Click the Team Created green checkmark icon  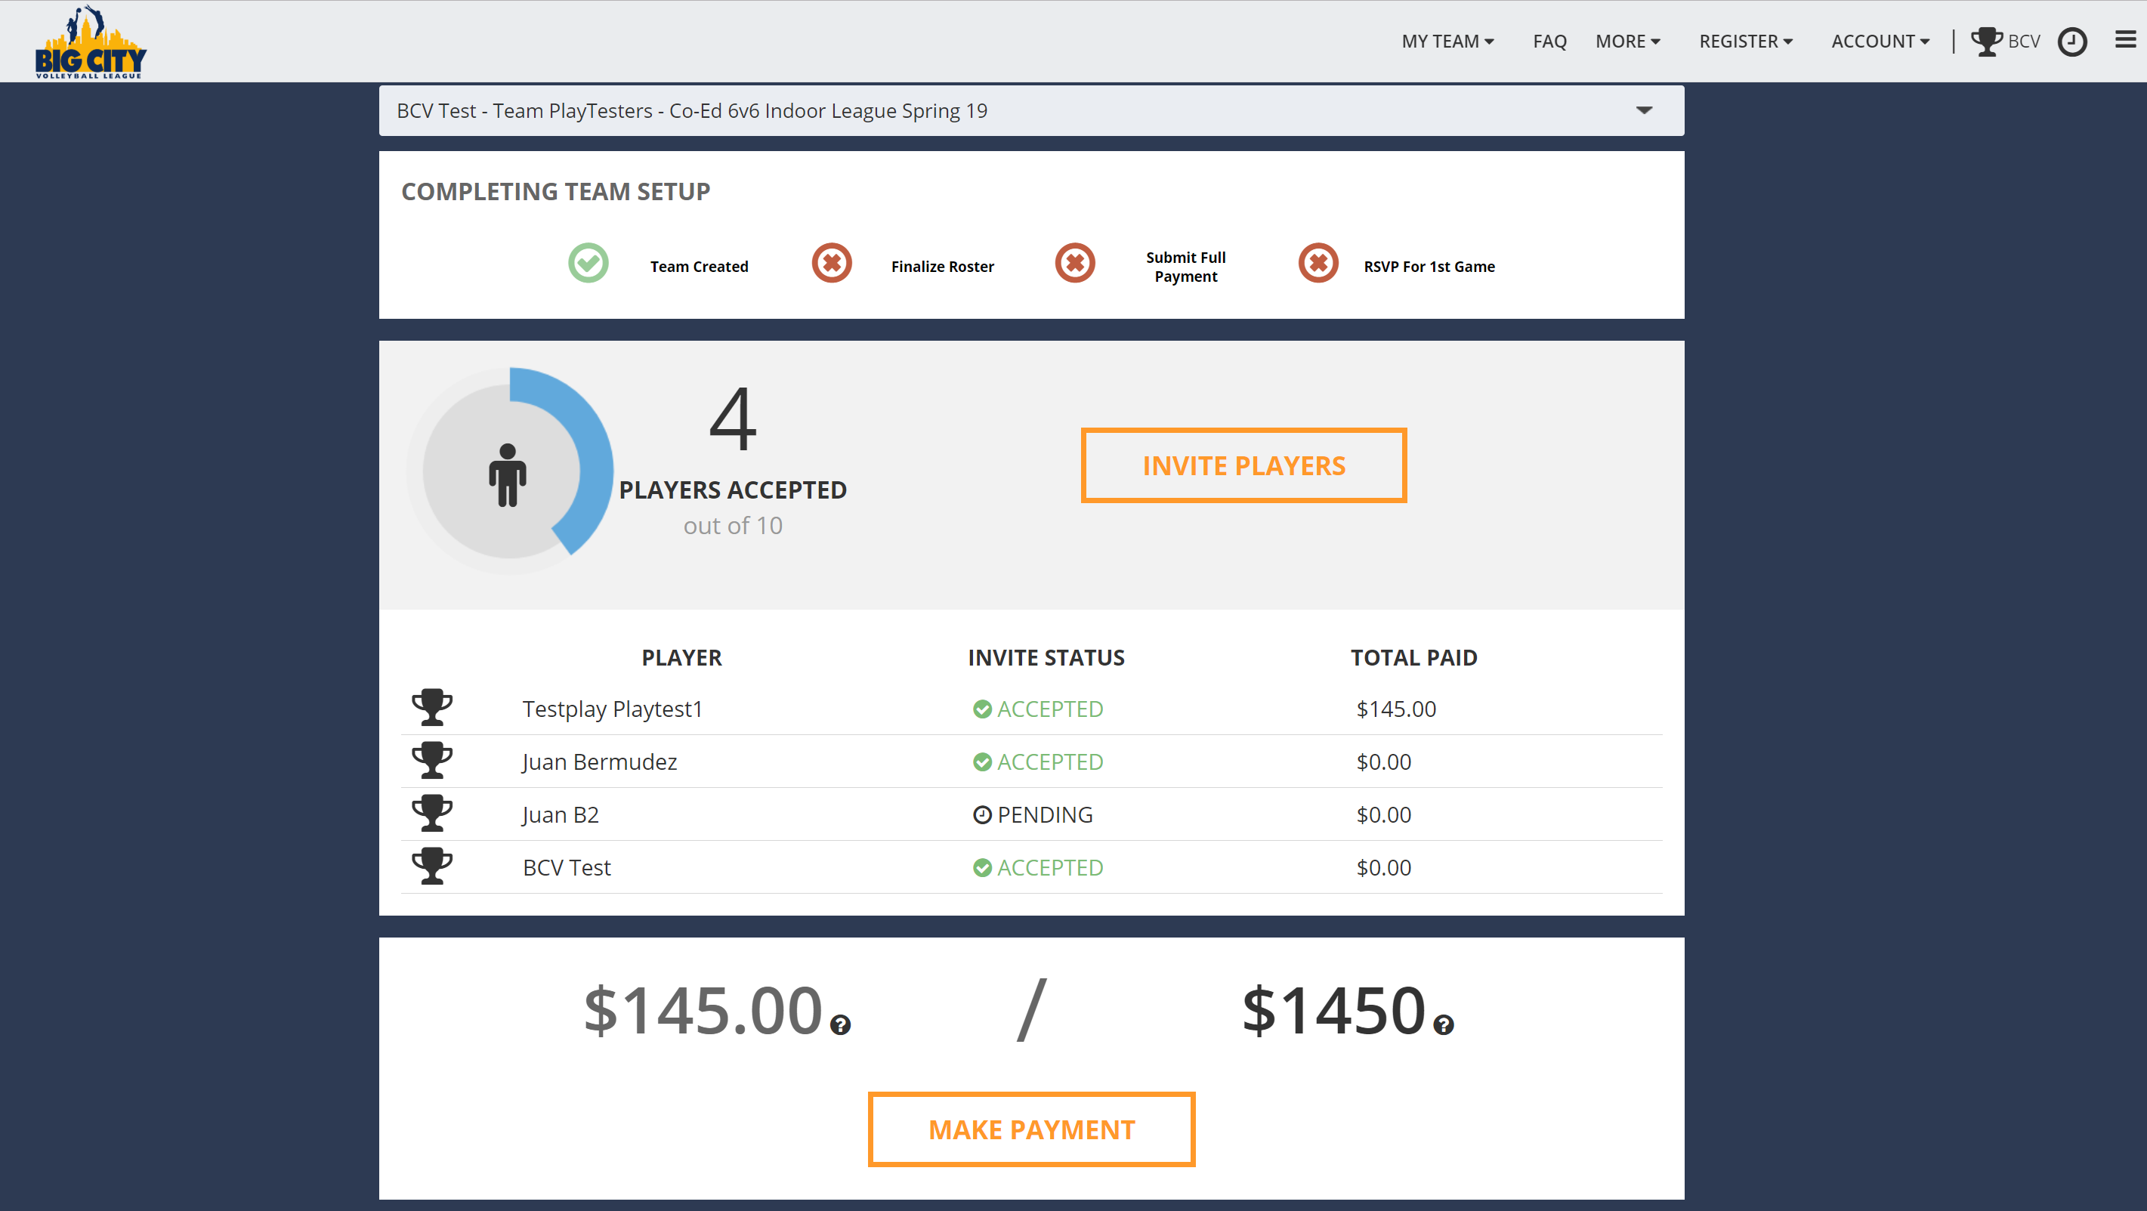tap(588, 265)
